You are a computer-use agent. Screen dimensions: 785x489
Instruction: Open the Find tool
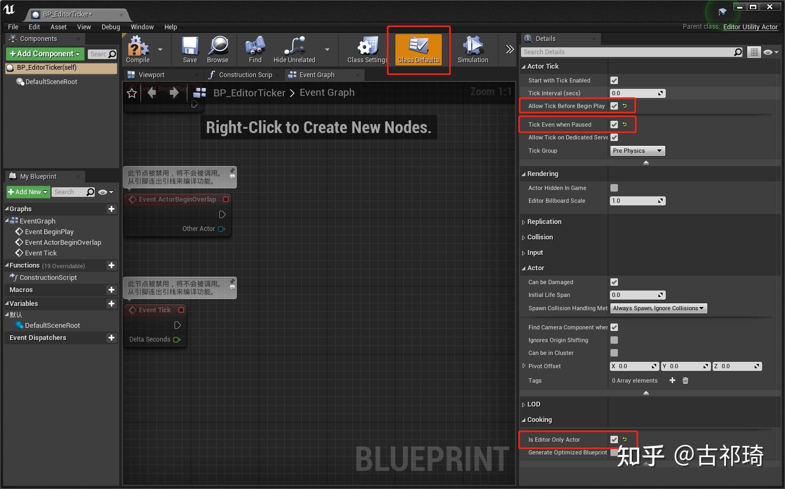(254, 49)
